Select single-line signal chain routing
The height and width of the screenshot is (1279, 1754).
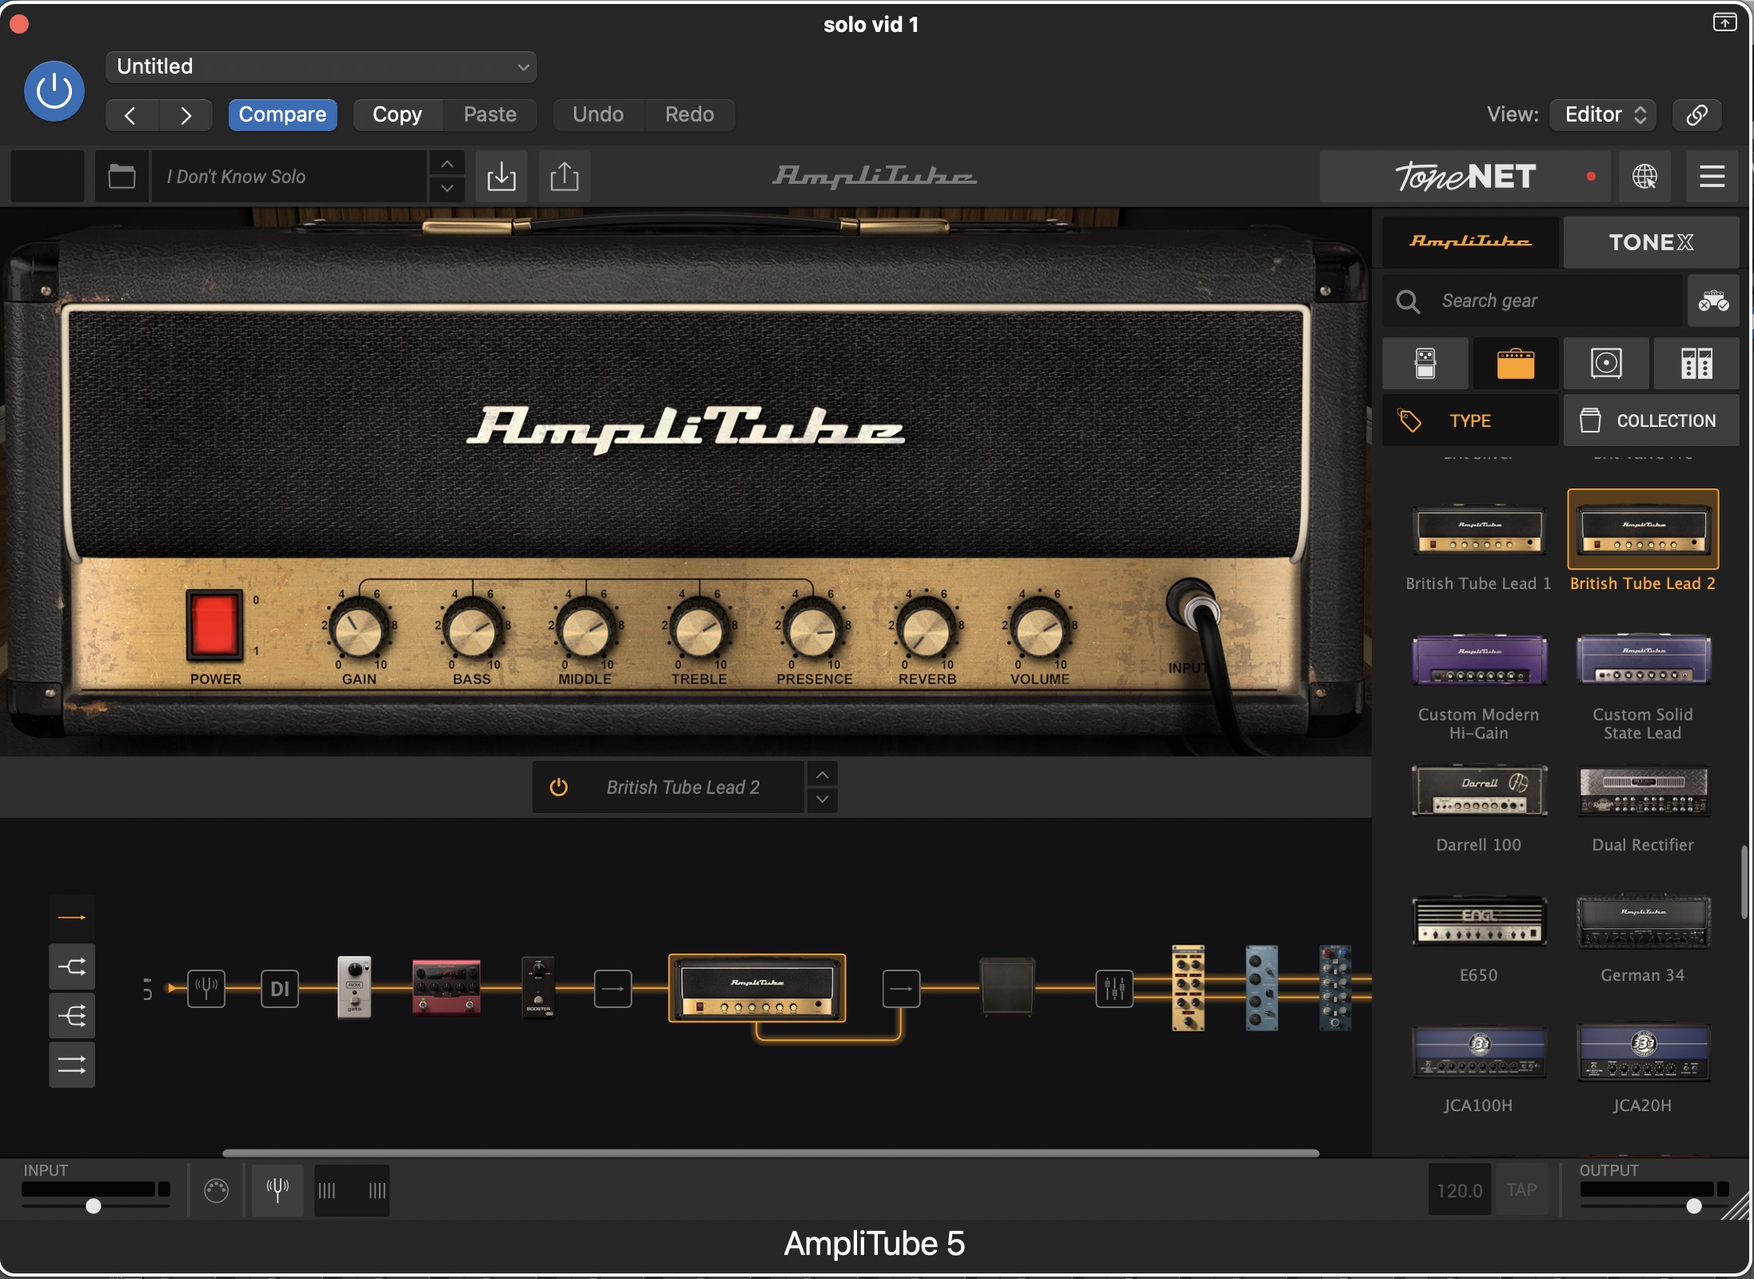pos(72,918)
